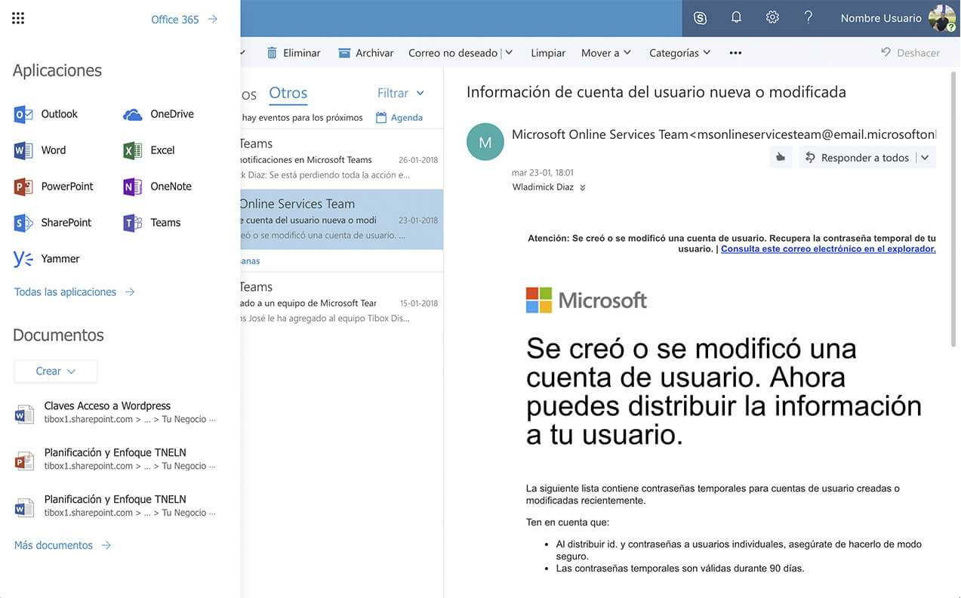Expand reply options arrow next to Responder a todos
Screen dimensions: 961x598
(x=926, y=158)
